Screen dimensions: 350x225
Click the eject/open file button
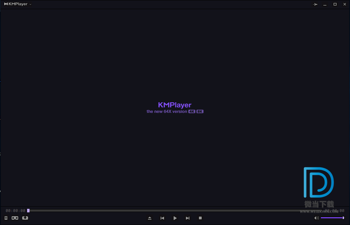coord(150,218)
